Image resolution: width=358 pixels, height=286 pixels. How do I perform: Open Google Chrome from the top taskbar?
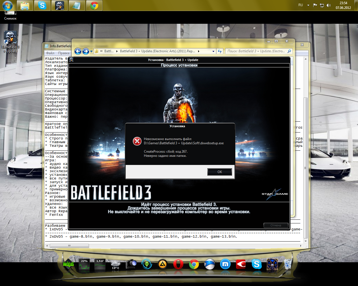coord(94,6)
